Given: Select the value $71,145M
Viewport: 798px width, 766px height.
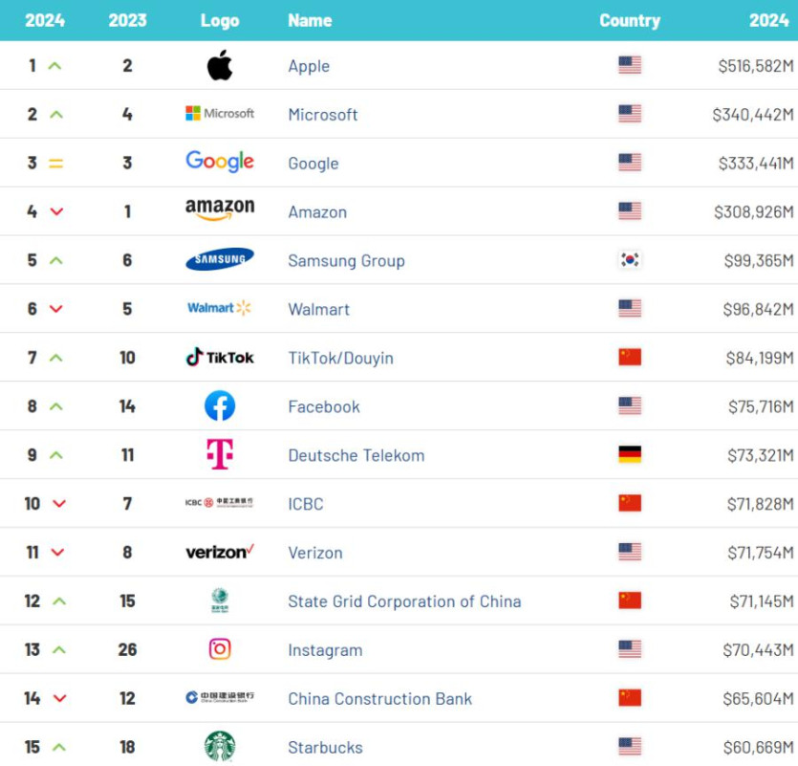Looking at the screenshot, I should click(762, 602).
